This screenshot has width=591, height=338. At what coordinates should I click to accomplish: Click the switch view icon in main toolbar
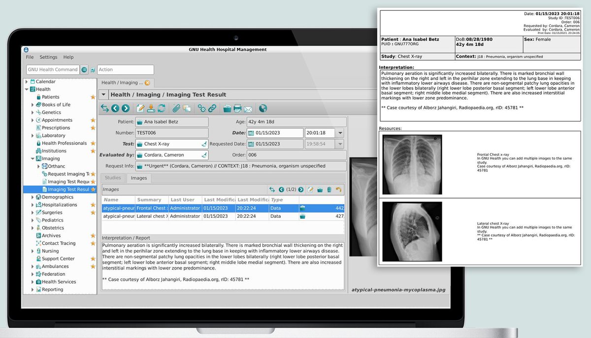point(105,108)
